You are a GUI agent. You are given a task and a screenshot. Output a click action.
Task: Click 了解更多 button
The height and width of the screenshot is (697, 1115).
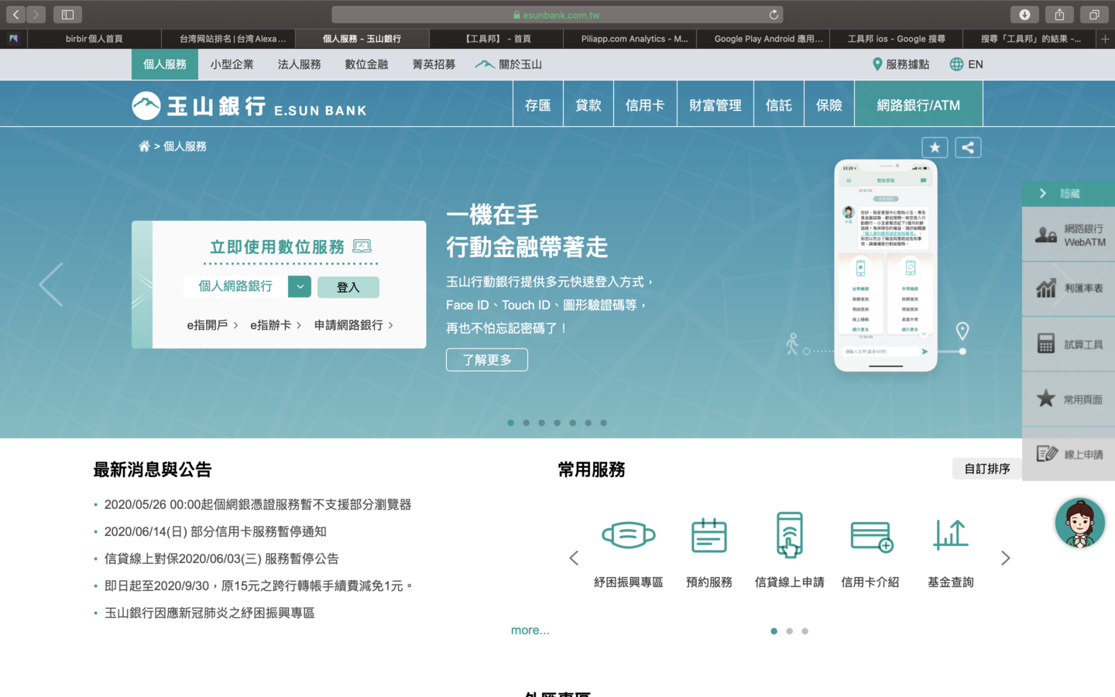pyautogui.click(x=487, y=360)
